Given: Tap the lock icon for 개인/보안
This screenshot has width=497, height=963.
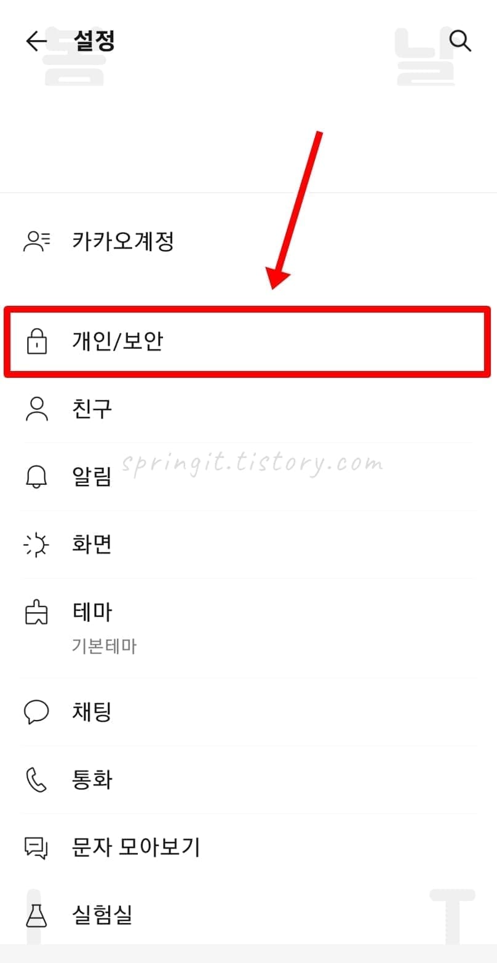Looking at the screenshot, I should tap(37, 341).
